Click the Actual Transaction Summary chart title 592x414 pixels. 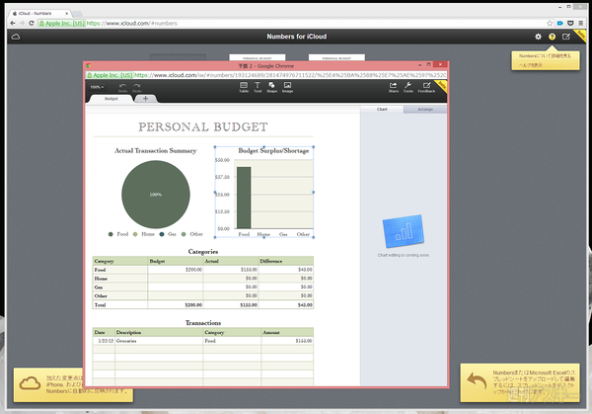(156, 150)
